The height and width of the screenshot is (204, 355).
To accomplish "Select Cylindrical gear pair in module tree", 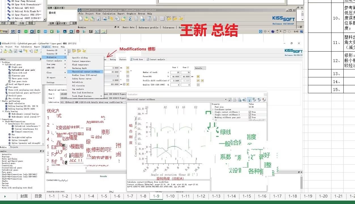I will pos(23,70).
